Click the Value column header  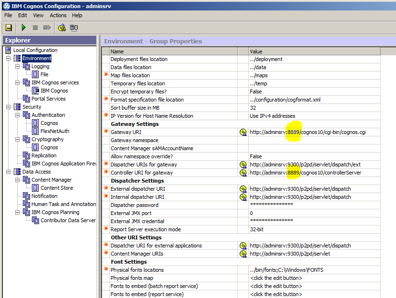point(315,51)
